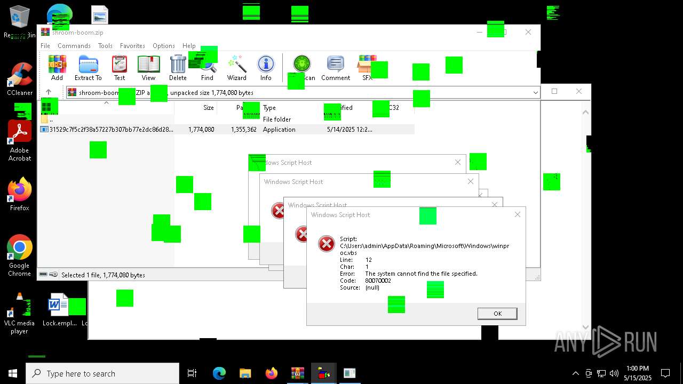Click the Windows Start button
The height and width of the screenshot is (384, 683).
[13, 373]
